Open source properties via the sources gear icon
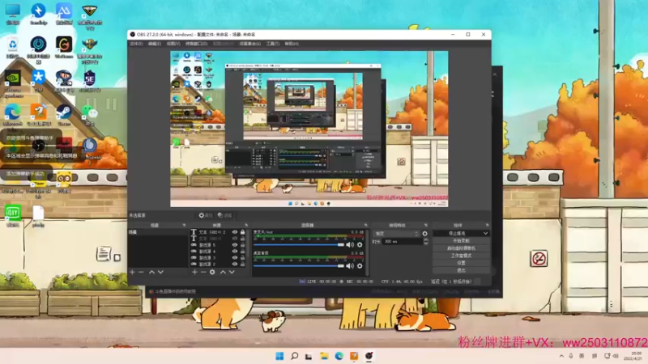The width and height of the screenshot is (648, 364). click(x=212, y=272)
